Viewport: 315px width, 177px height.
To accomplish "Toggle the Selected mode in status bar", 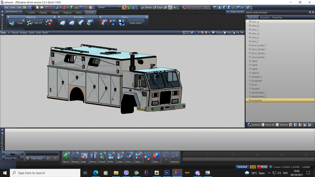I will click(x=242, y=167).
